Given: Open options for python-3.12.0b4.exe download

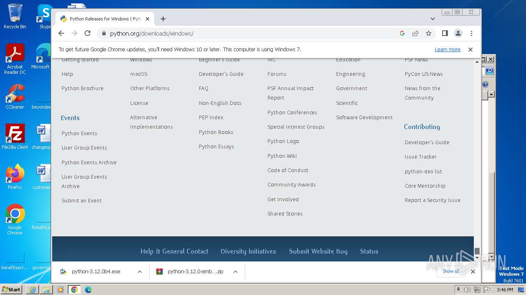Looking at the screenshot, I should pos(140,272).
